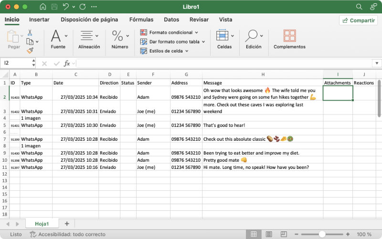Click into the formula bar input
The image size is (382, 239).
point(224,63)
